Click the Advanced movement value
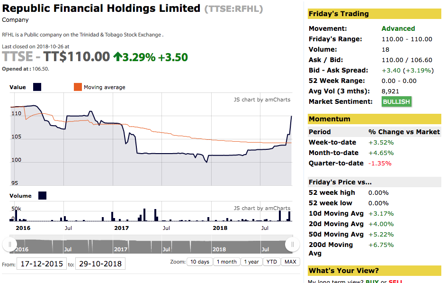Viewport: 447px width, 283px height. (x=398, y=28)
